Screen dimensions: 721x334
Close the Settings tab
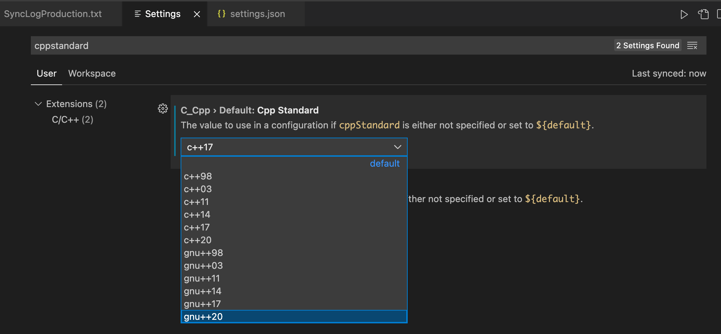coord(197,14)
